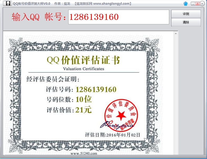This screenshot has height=159, width=207.
Task: Click the Valuation Certificates subtitle
Action: point(84,69)
